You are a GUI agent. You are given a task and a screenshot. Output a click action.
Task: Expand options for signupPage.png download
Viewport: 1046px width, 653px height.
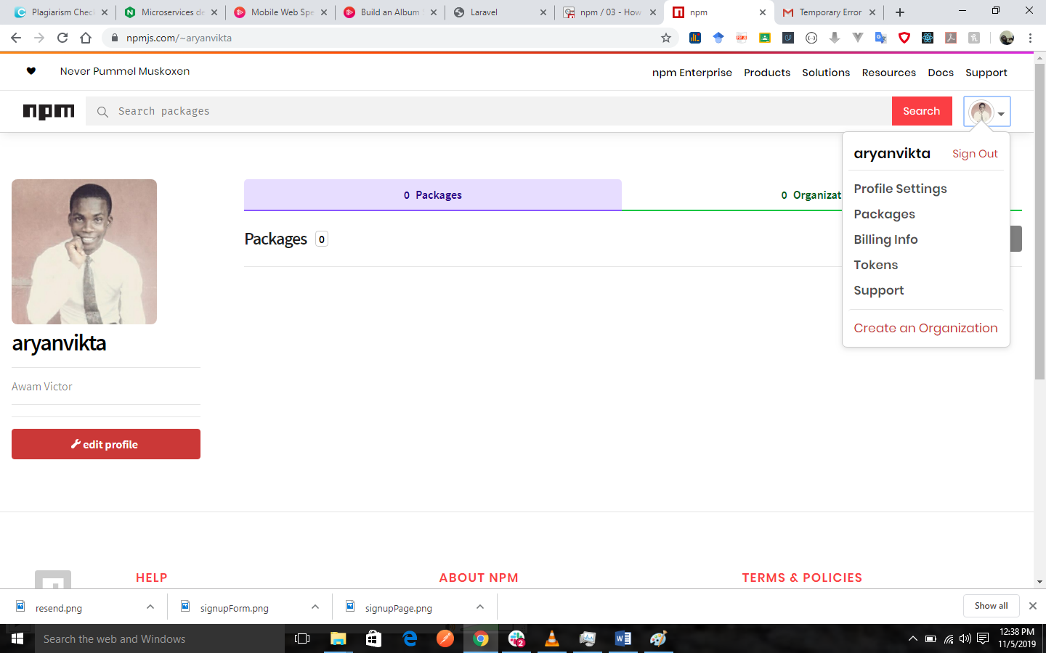pyautogui.click(x=480, y=607)
